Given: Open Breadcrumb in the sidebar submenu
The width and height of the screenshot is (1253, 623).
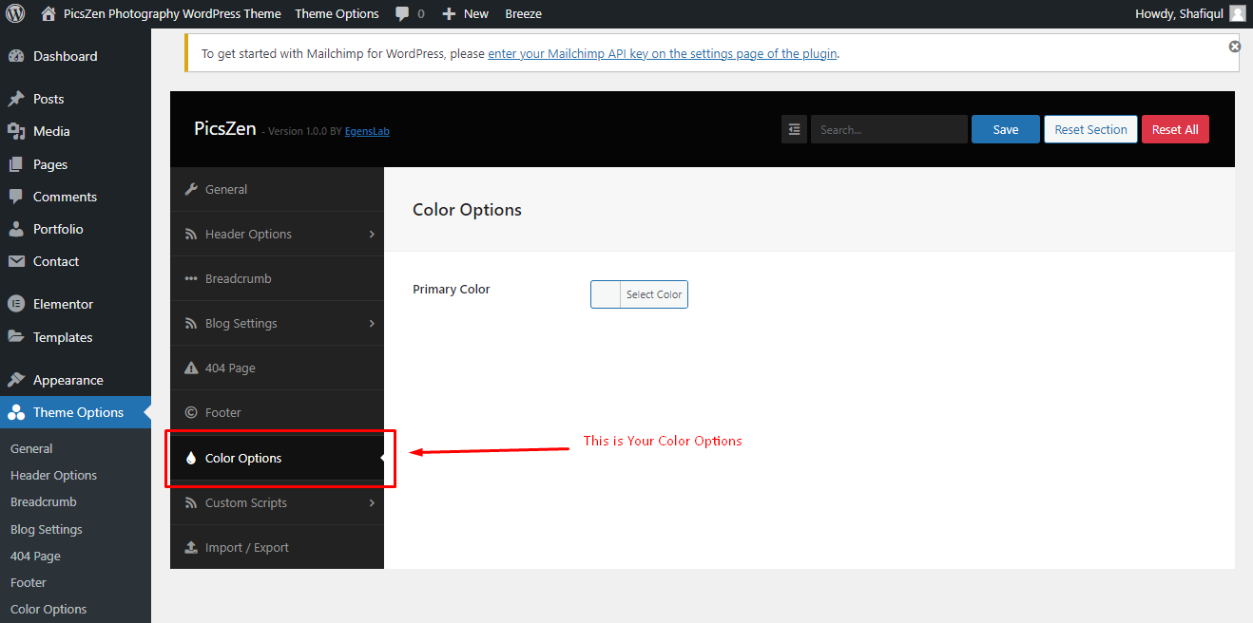Looking at the screenshot, I should pyautogui.click(x=44, y=501).
